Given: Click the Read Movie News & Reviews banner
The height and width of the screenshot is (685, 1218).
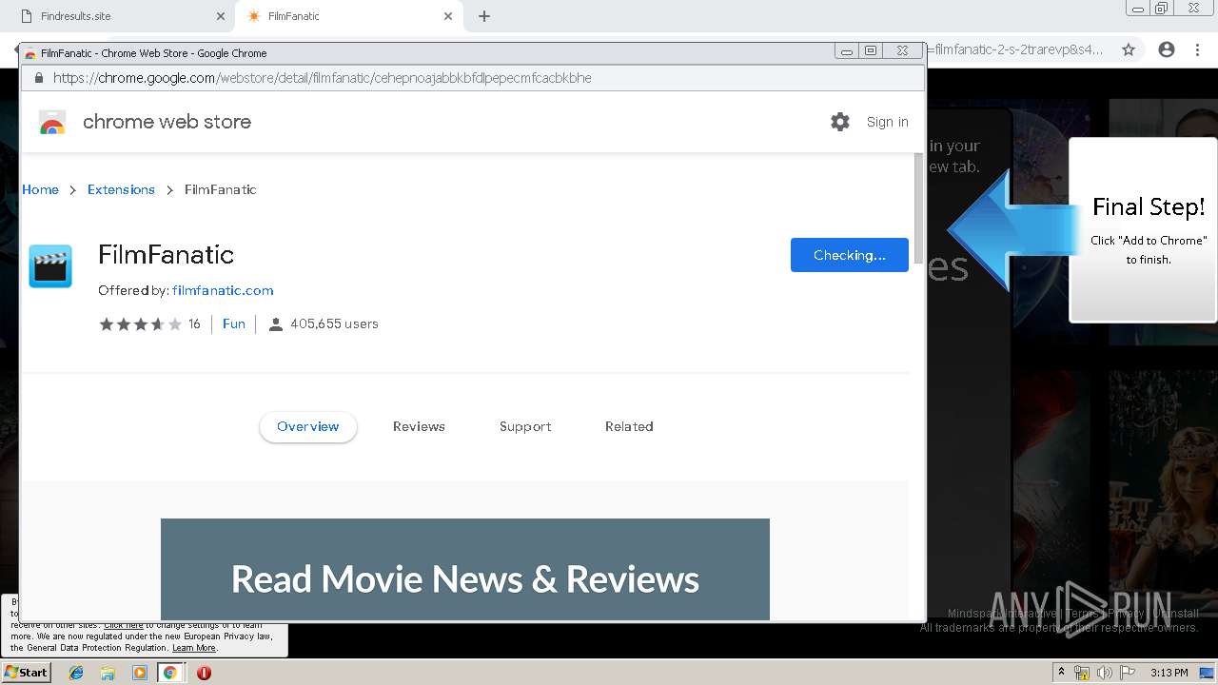Looking at the screenshot, I should tap(465, 569).
